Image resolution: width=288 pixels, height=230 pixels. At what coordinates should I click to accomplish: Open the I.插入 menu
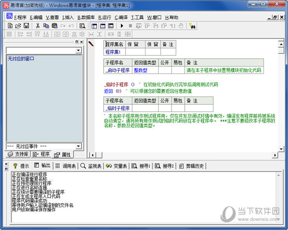click(68, 18)
